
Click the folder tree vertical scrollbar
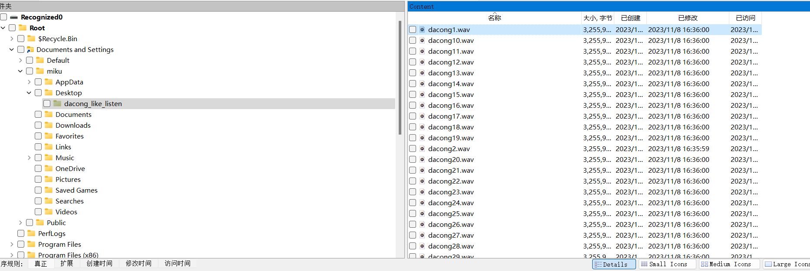pos(400,78)
